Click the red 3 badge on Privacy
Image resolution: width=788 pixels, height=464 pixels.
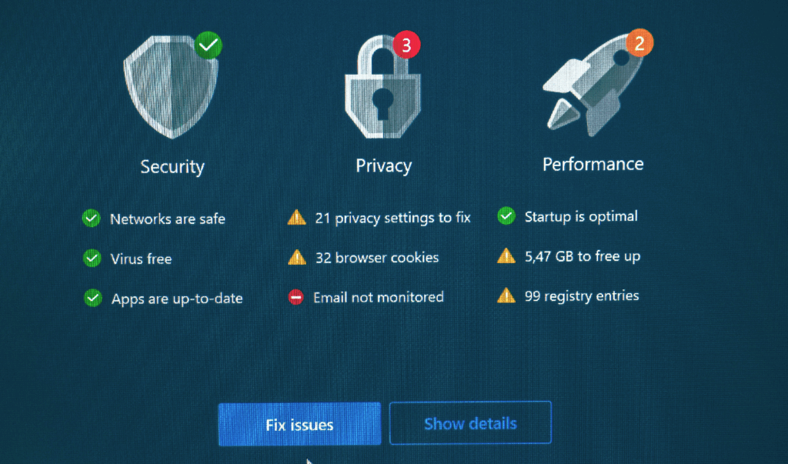coord(406,45)
